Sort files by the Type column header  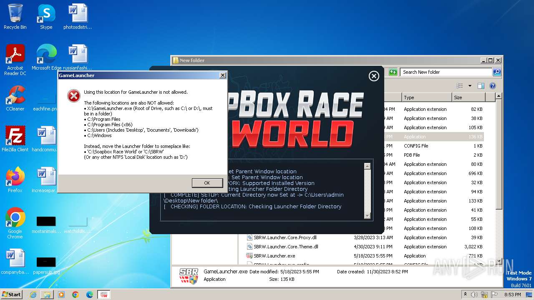pos(426,97)
